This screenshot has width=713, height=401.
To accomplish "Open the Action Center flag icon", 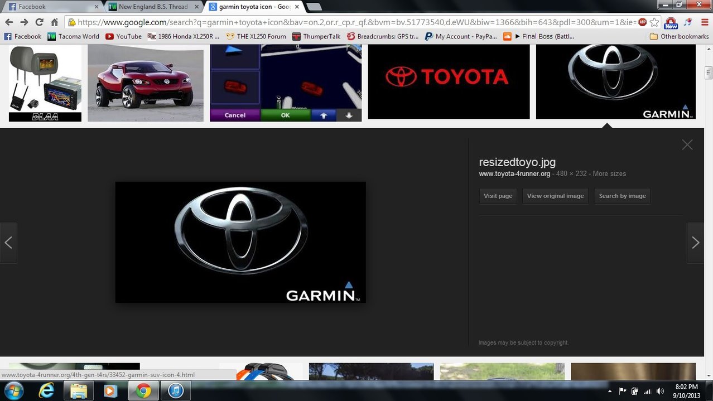I will (x=623, y=391).
